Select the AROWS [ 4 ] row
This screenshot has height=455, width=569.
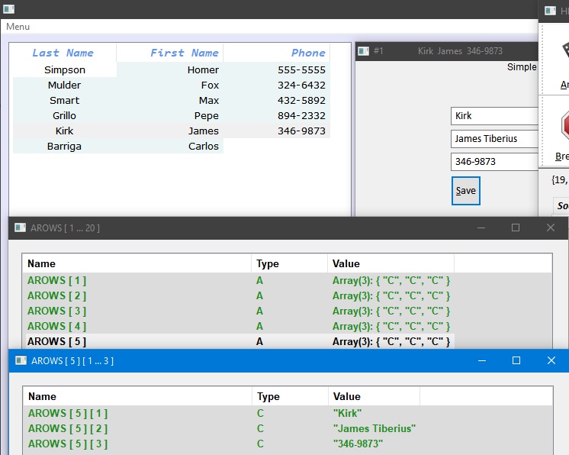(239, 326)
